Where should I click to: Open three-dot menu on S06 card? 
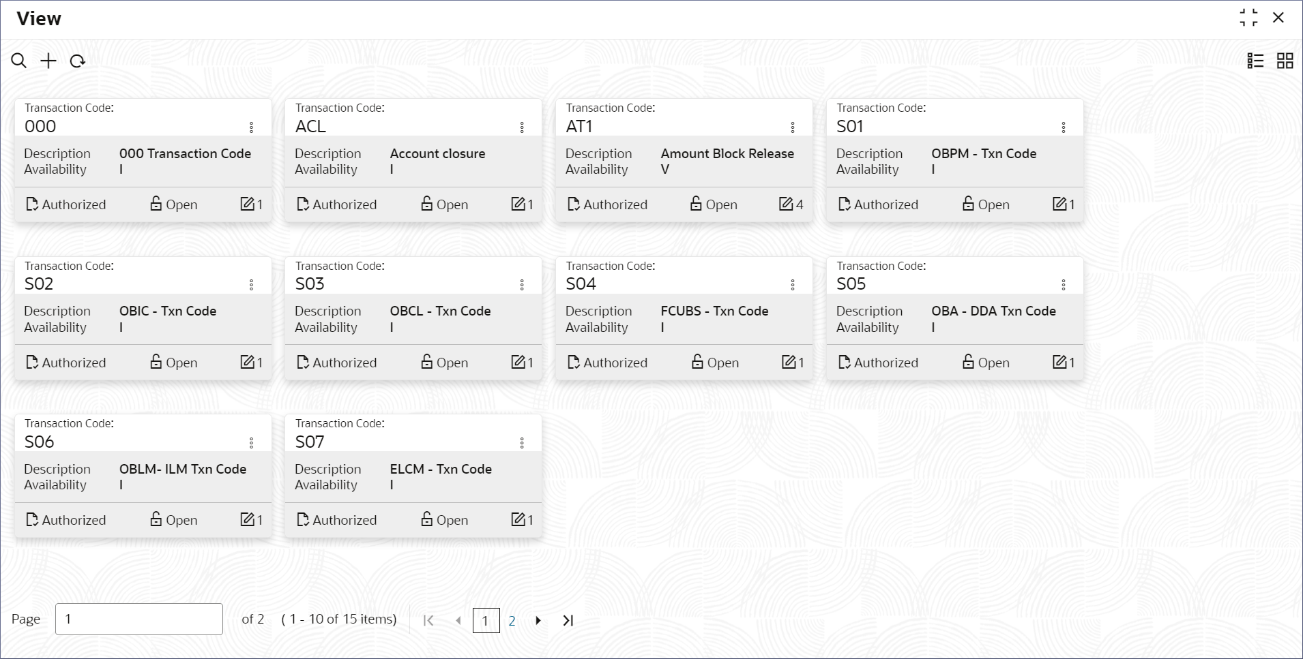251,443
